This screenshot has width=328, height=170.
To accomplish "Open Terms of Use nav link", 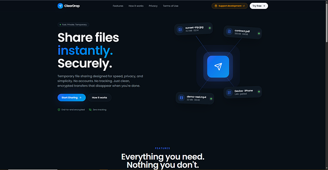I will click(x=171, y=6).
